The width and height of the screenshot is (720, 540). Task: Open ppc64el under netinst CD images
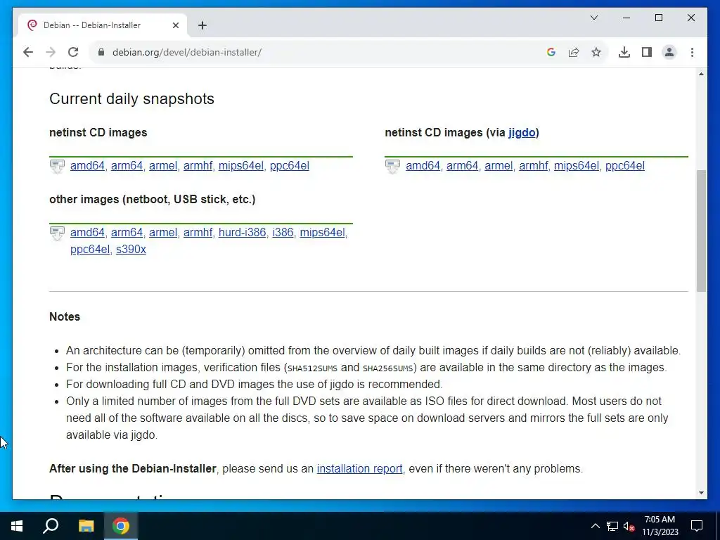tap(289, 166)
